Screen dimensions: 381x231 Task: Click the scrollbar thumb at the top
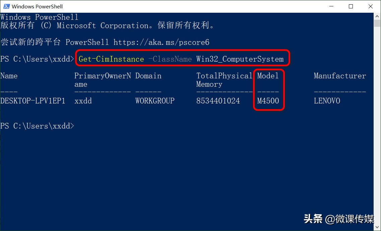pos(377,23)
